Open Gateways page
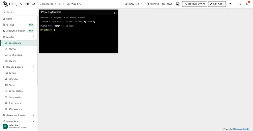This screenshot has height=131, width=253. (x=19, y=79)
